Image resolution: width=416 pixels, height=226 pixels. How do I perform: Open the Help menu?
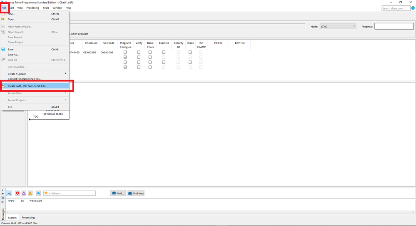(x=68, y=8)
